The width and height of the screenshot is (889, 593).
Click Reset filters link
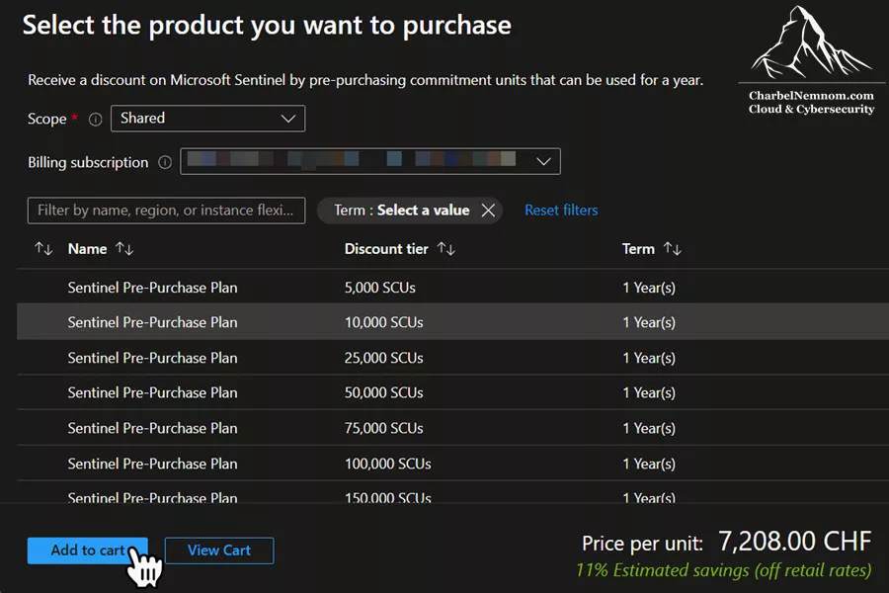[x=561, y=211]
